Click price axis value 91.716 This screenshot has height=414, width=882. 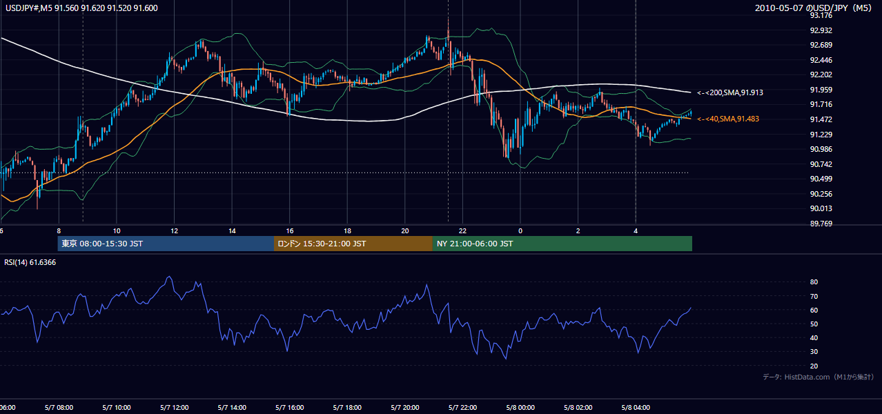(821, 104)
